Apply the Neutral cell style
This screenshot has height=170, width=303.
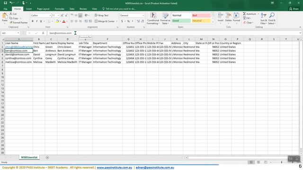(x=201, y=21)
